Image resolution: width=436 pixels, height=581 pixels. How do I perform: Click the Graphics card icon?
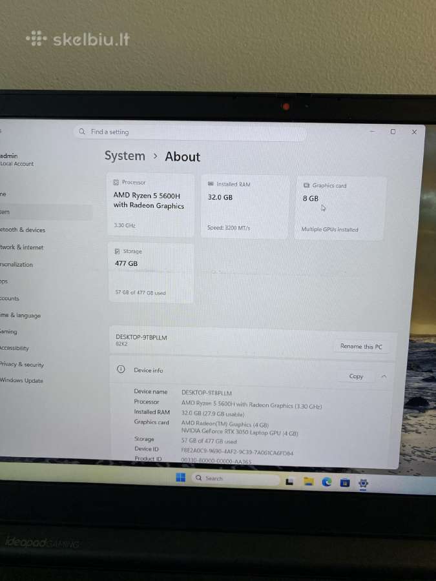(306, 185)
